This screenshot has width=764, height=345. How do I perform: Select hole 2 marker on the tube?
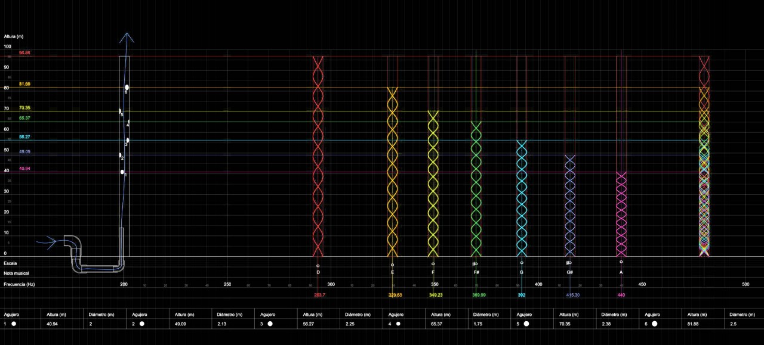[121, 155]
